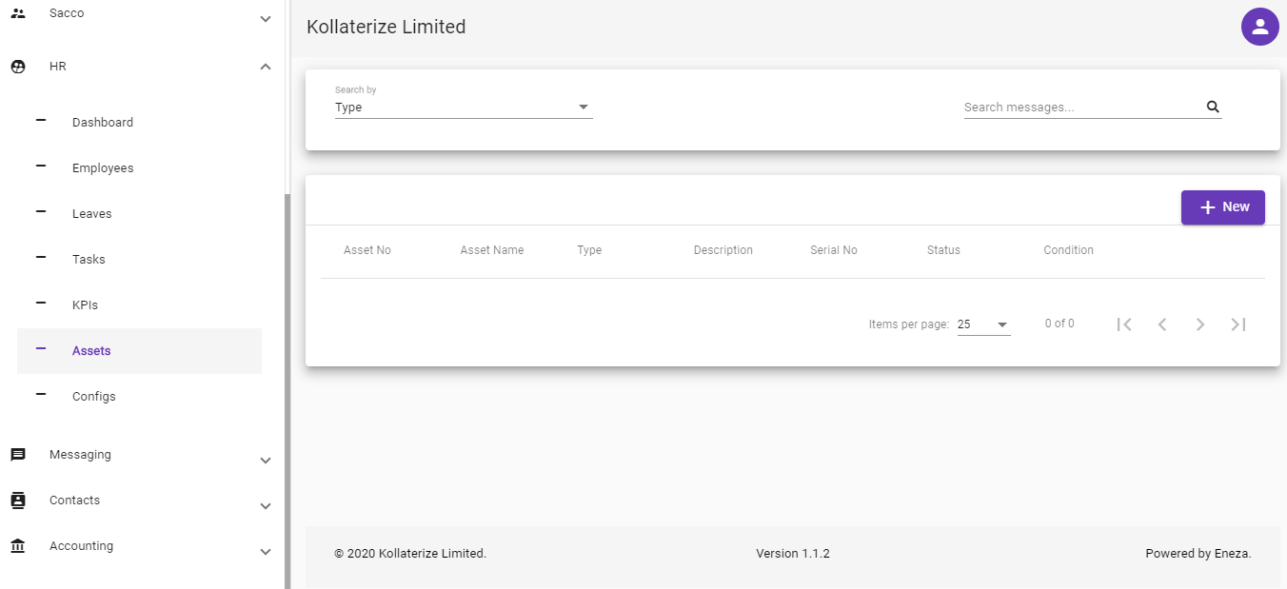Click the Condition column header

coord(1069,250)
